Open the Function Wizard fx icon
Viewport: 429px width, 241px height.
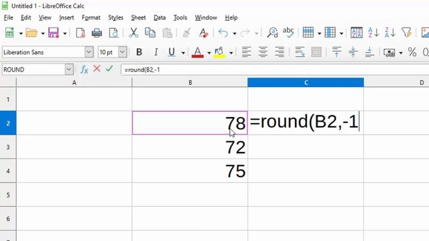coord(84,70)
